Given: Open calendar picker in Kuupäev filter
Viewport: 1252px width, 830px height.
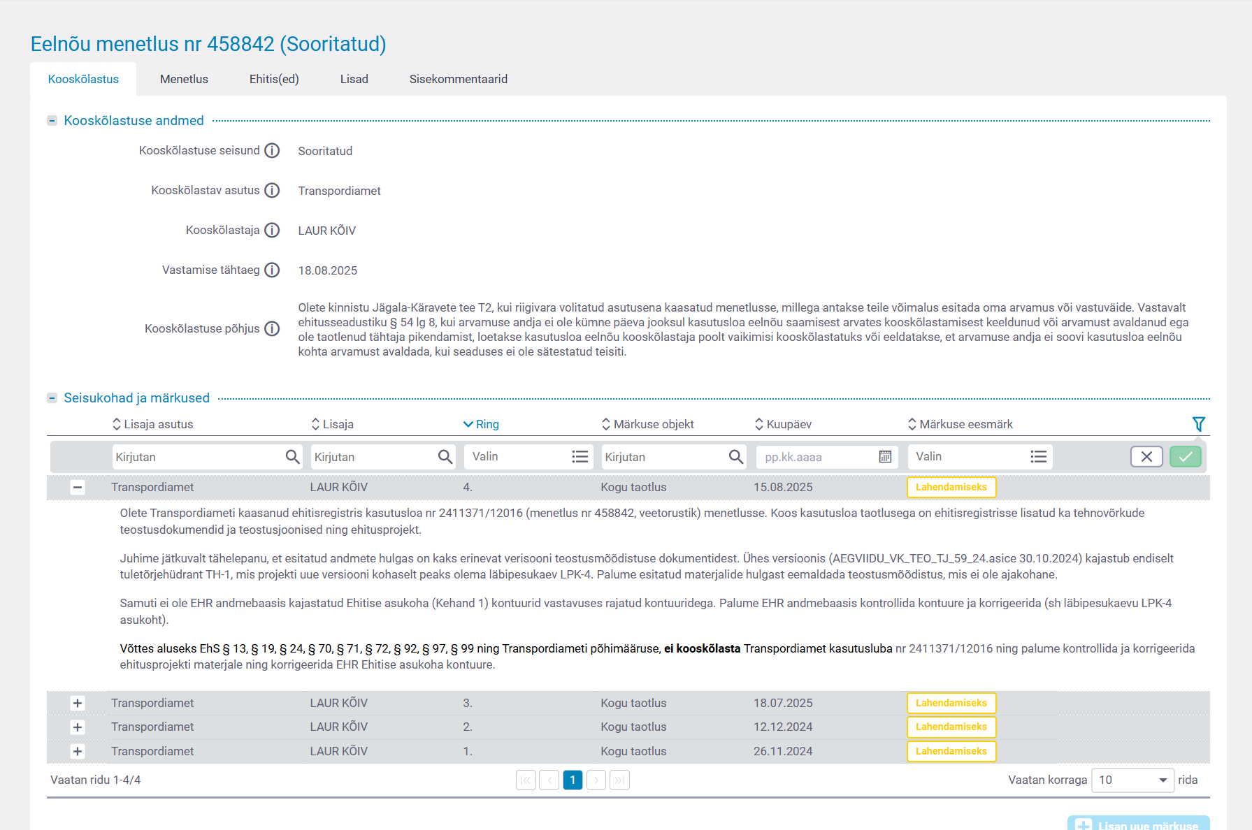Looking at the screenshot, I should tap(885, 457).
